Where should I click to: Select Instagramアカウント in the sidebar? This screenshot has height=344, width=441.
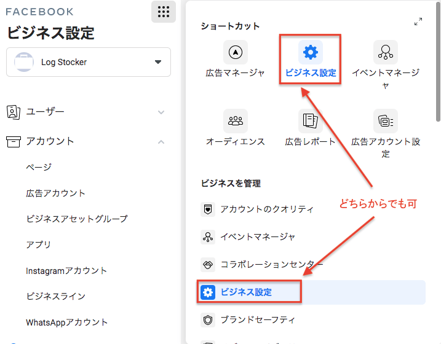[x=66, y=271]
